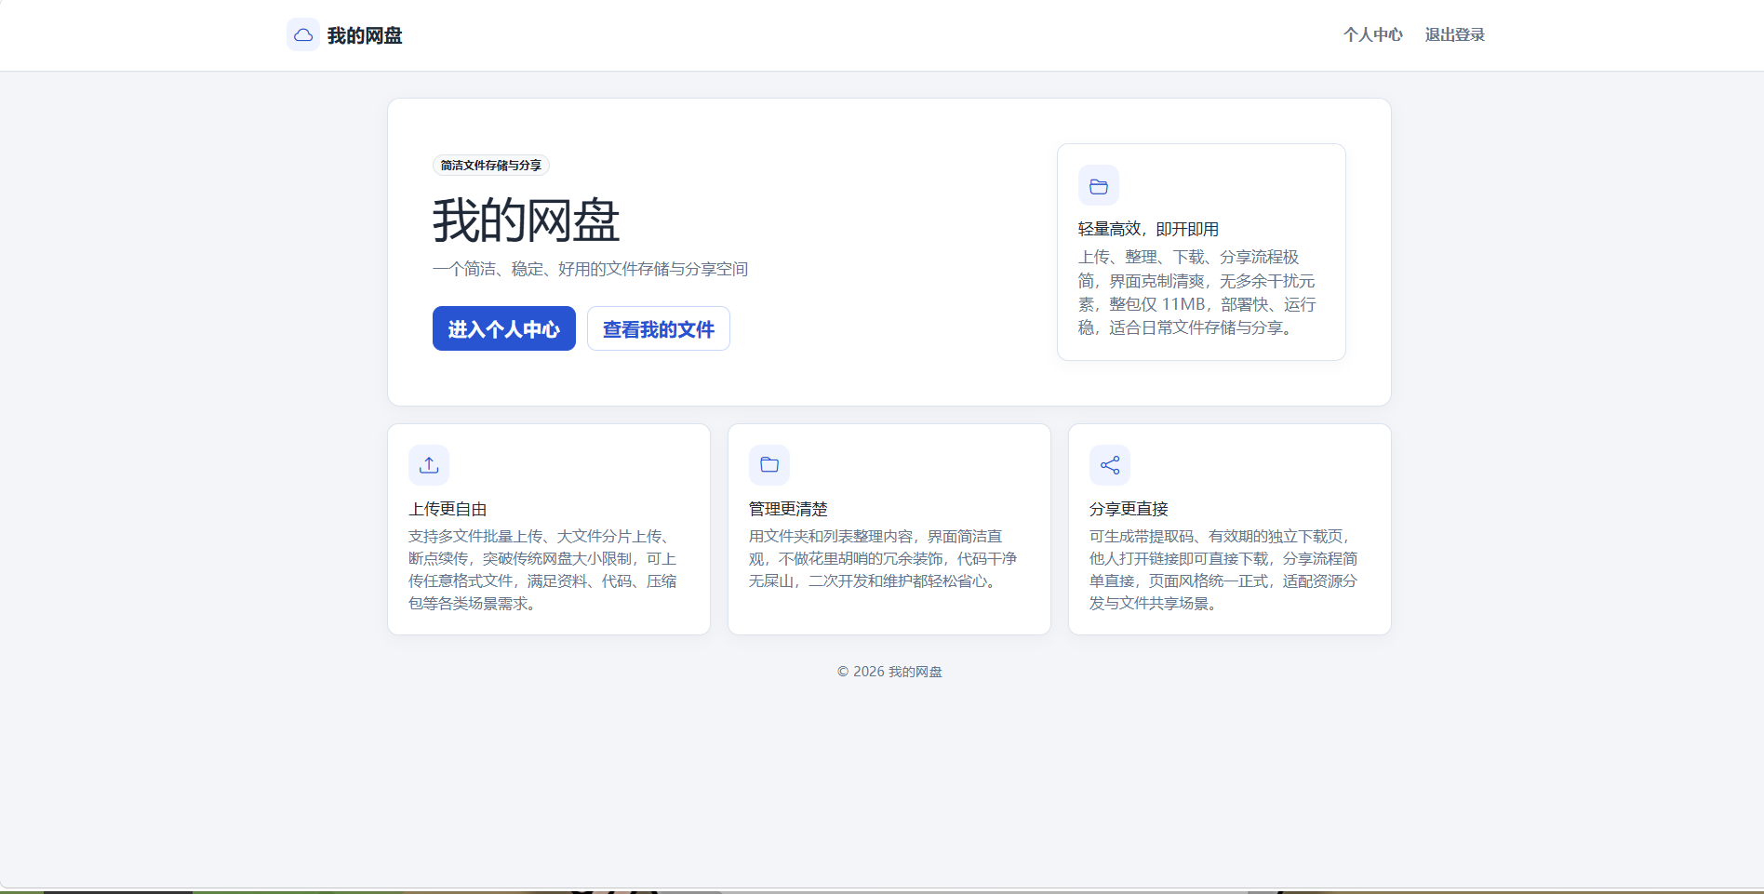Select the share icon above 分享更直接
The width and height of the screenshot is (1764, 894).
tap(1109, 464)
